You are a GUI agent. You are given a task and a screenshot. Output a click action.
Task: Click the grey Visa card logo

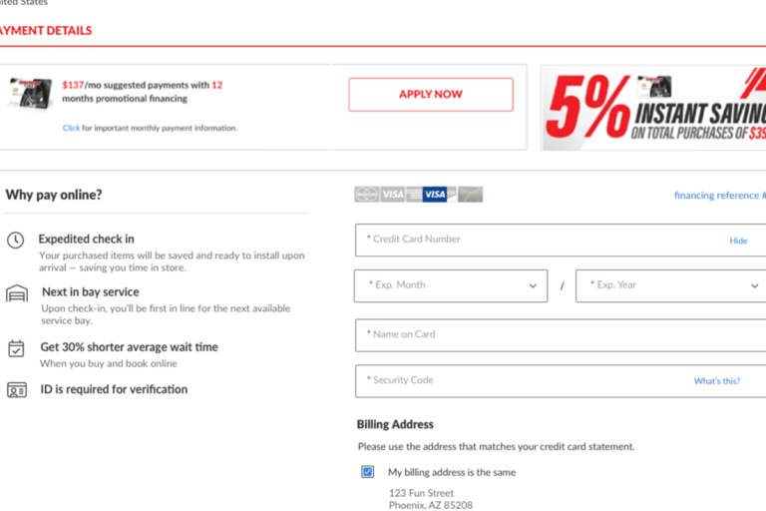[393, 195]
